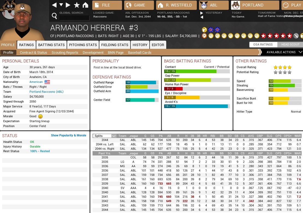Viewport: 303px width, 213px height.
Task: Click the Global Search input field
Action: pos(74,18)
